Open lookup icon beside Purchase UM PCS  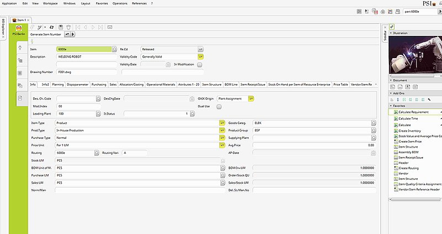point(223,175)
